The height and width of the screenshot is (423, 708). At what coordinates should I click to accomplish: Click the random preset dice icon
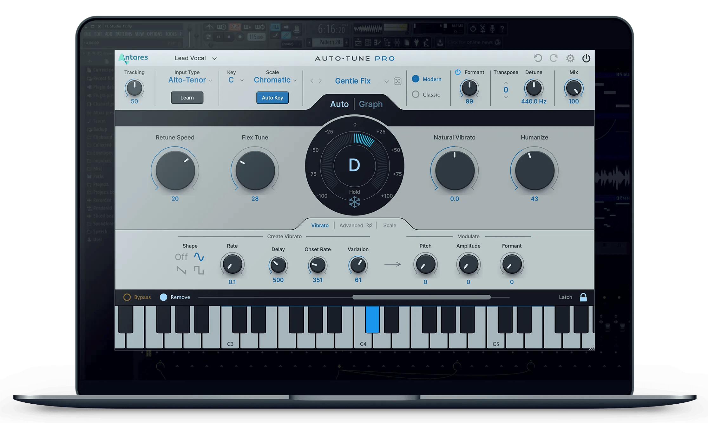tap(397, 81)
